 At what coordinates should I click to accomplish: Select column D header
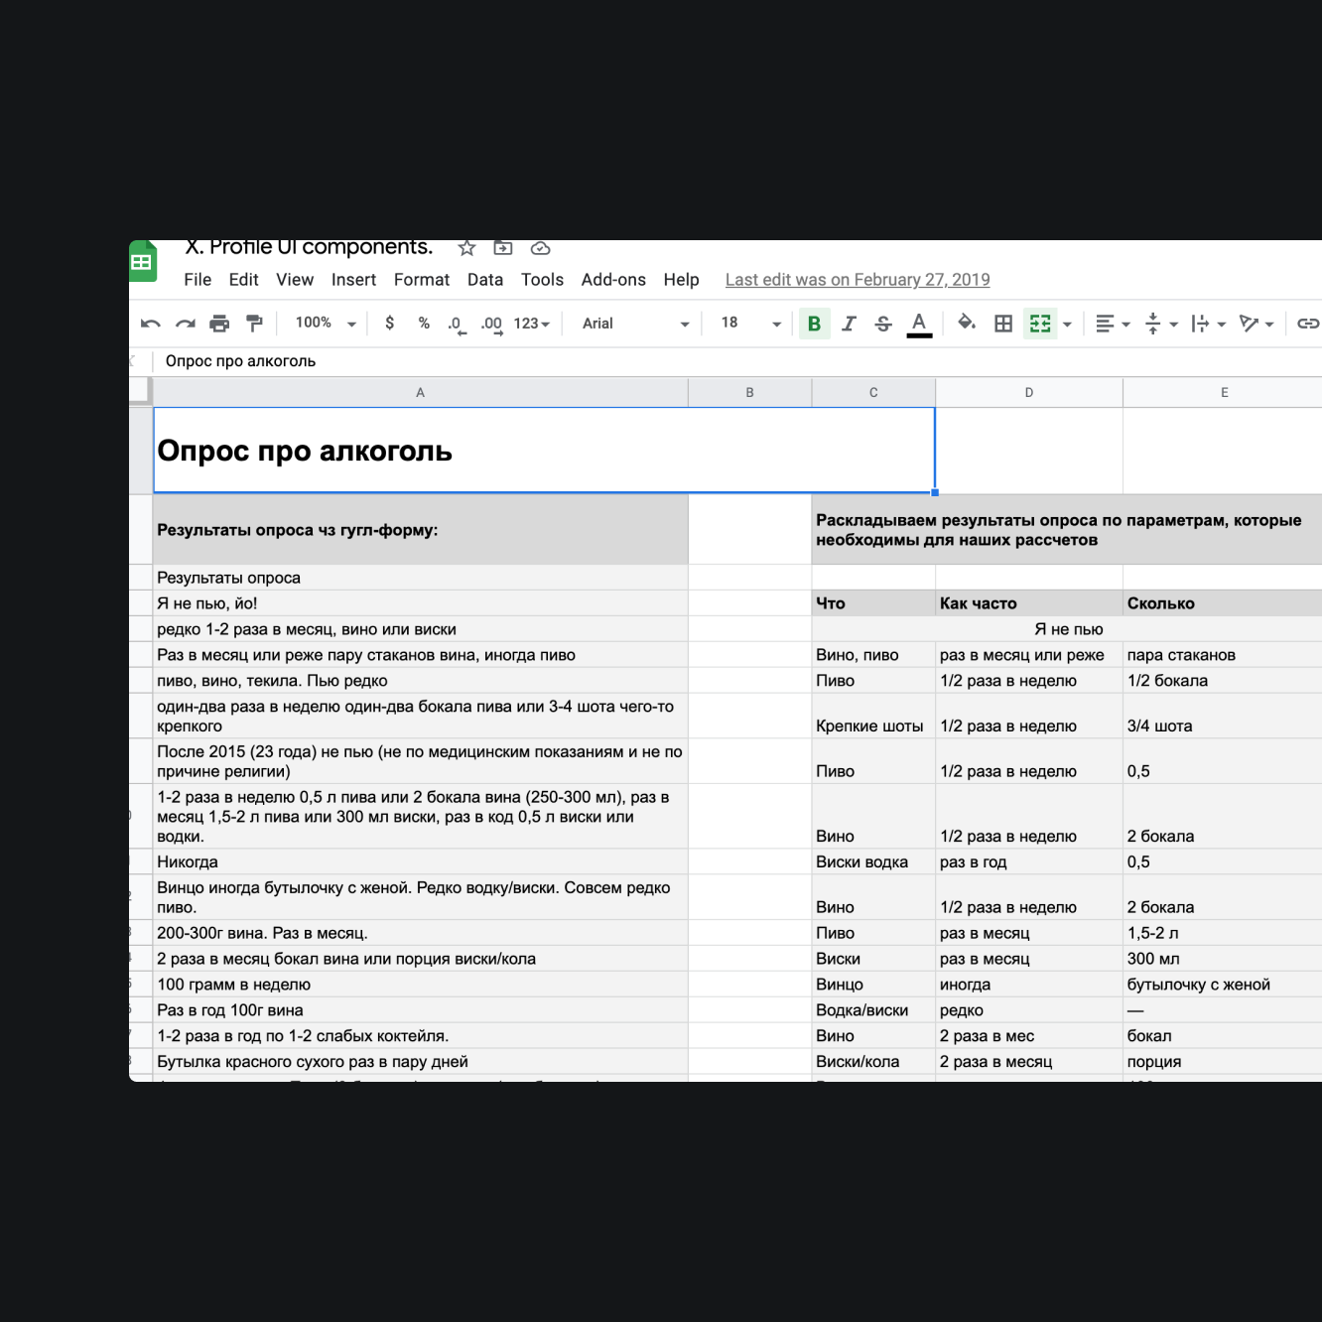(1028, 393)
